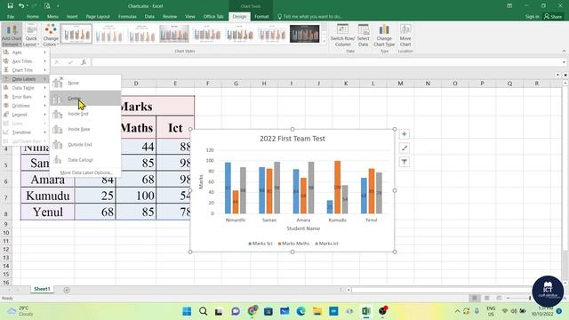Choose Outside End data label position
The height and width of the screenshot is (320, 569).
click(85, 144)
